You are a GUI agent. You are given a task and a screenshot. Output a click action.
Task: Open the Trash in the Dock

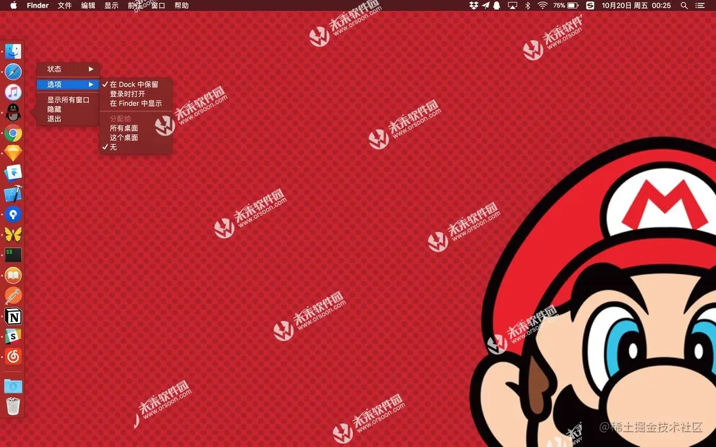pyautogui.click(x=13, y=406)
